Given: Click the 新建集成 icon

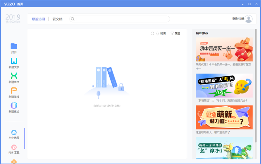Looking at the screenshot, I should coord(14,106).
